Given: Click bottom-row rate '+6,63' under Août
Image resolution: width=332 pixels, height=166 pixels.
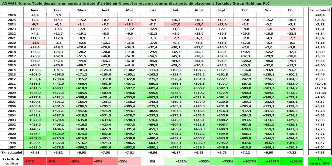Looking at the screenshot, I should tap(199, 152).
